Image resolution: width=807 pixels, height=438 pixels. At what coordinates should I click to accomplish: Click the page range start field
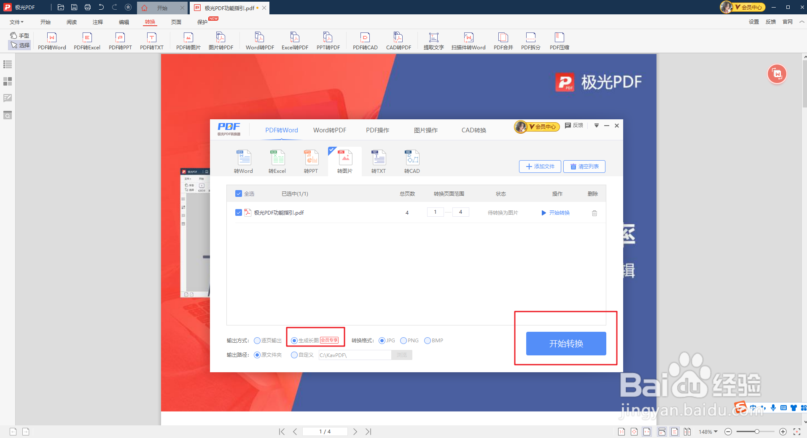[435, 212]
